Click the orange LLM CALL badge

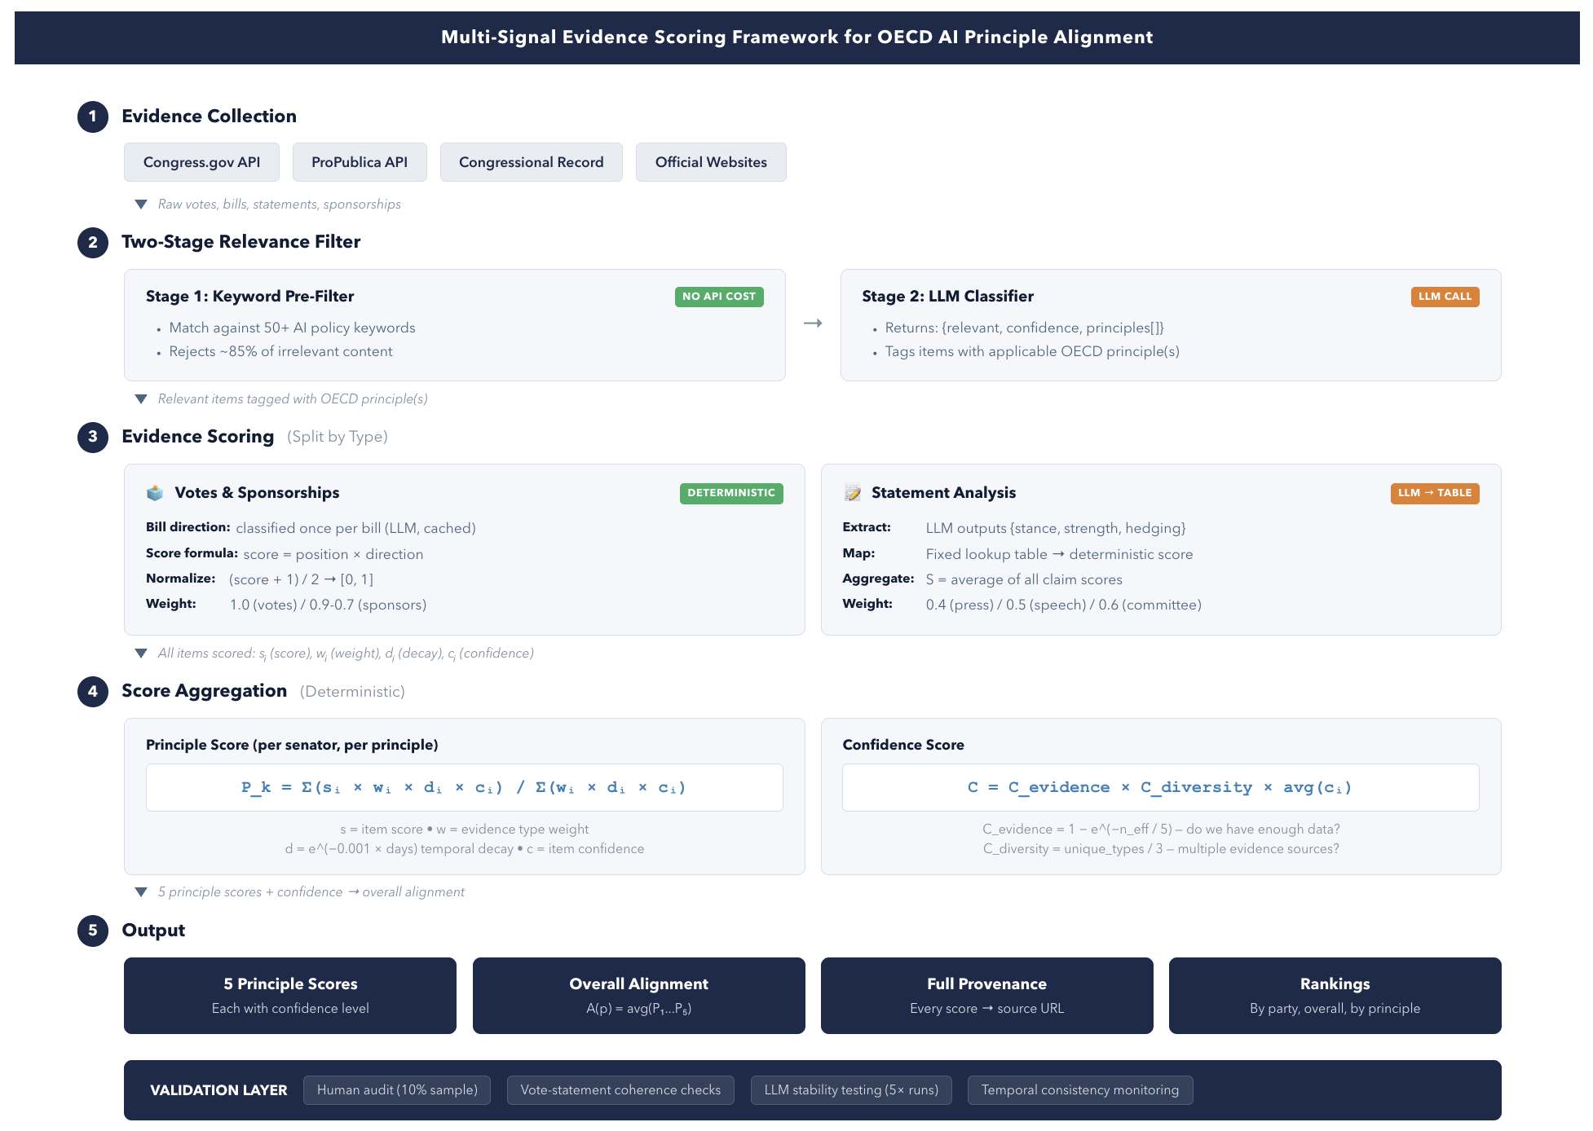(1445, 297)
